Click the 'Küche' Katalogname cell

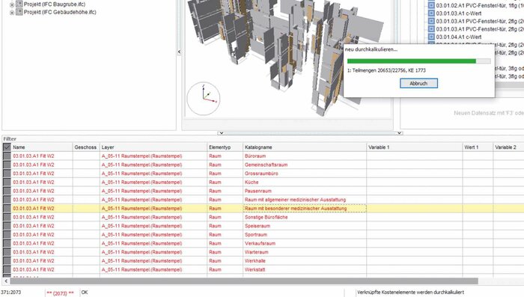click(x=305, y=182)
